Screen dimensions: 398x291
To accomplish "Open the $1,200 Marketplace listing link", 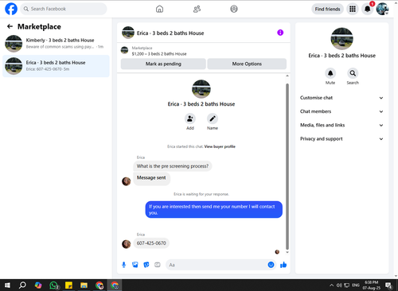I will (x=159, y=54).
